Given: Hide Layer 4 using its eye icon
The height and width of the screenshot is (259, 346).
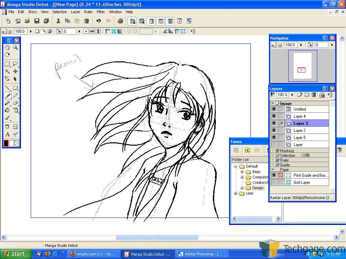Looking at the screenshot, I should [x=274, y=116].
